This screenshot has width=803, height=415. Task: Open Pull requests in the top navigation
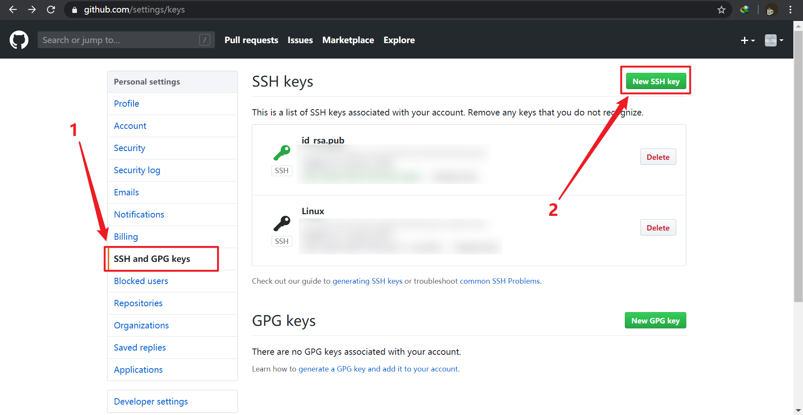click(251, 40)
